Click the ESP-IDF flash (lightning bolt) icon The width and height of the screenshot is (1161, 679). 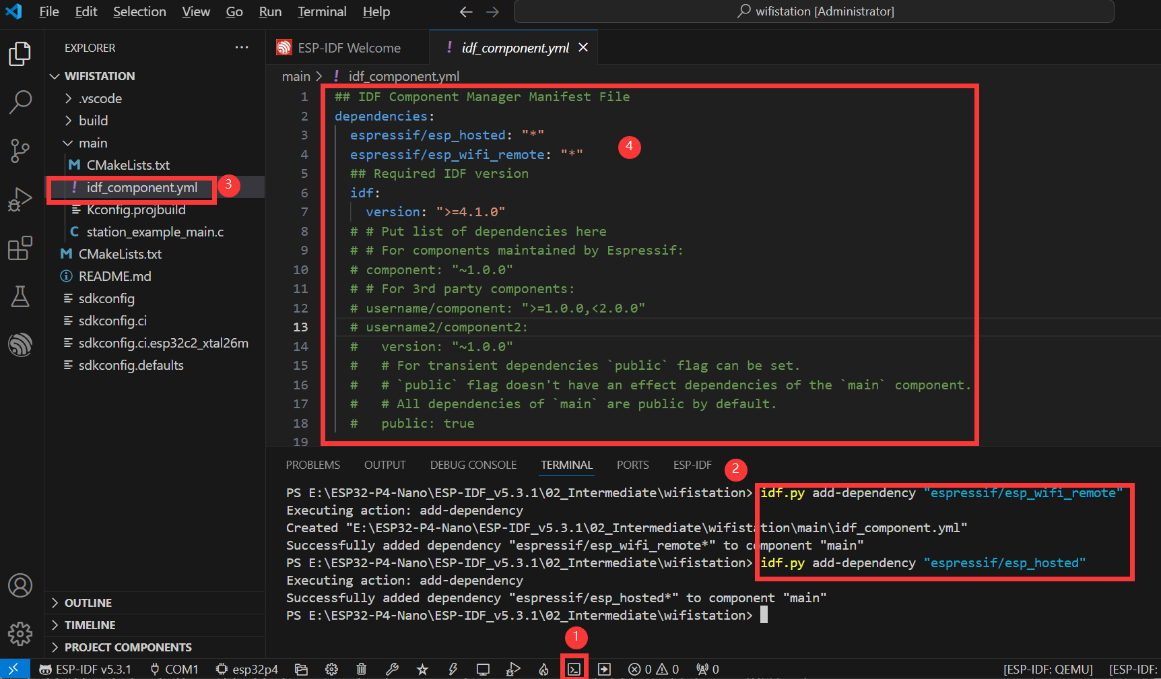pos(453,669)
